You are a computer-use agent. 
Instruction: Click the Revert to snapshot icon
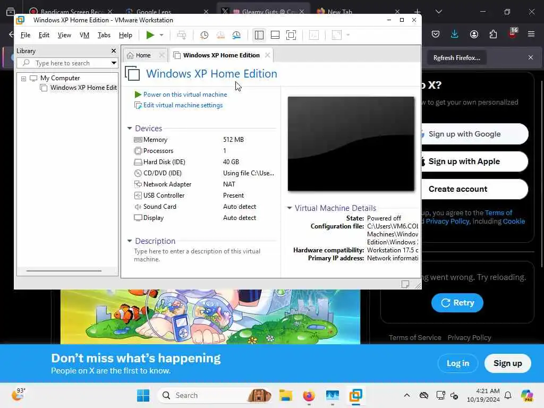pos(220,35)
